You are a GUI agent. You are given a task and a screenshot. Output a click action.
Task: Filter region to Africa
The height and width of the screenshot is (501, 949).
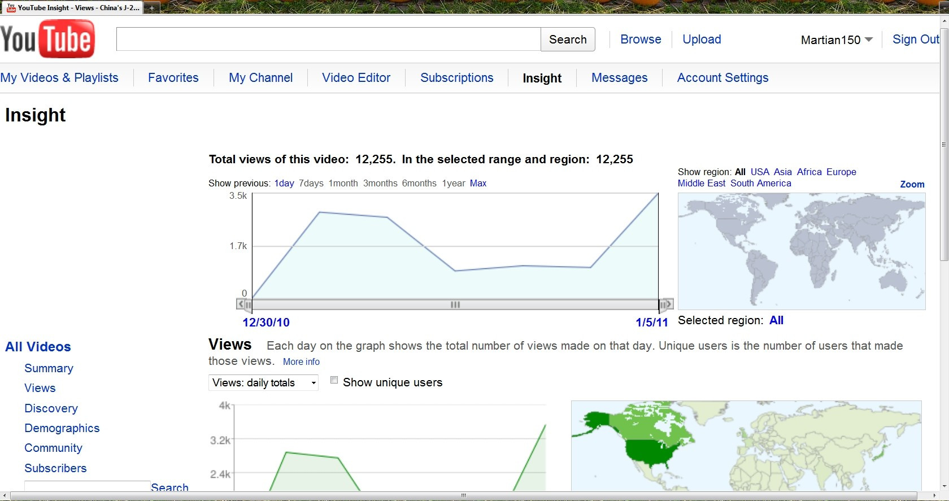tap(809, 172)
